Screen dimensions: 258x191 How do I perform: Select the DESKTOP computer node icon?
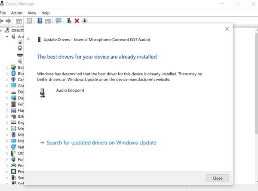(x=7, y=31)
